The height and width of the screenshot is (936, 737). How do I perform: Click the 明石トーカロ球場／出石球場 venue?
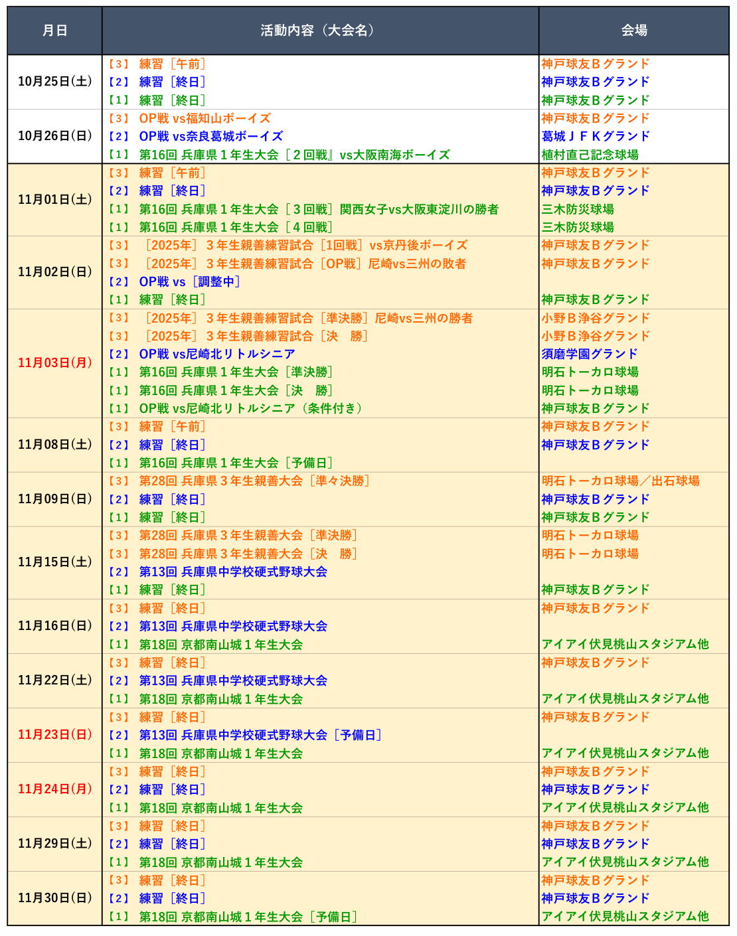(x=620, y=481)
